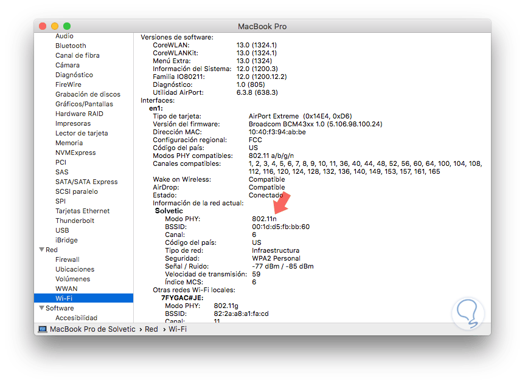
Task: Select FireWire in the sidebar
Action: click(68, 84)
